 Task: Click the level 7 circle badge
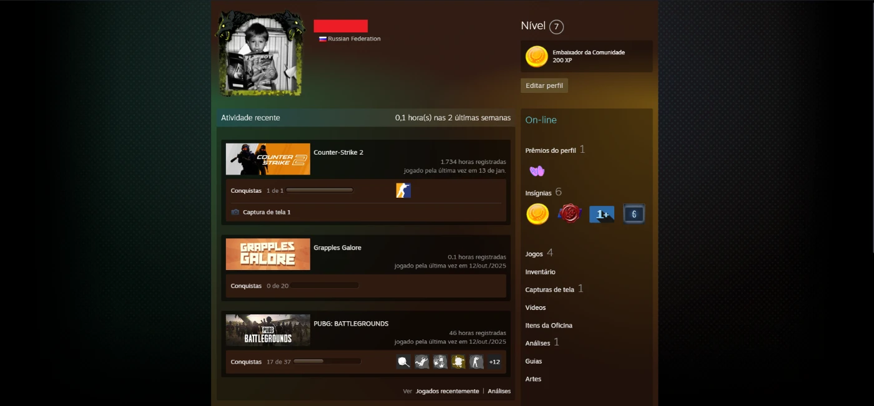click(556, 27)
